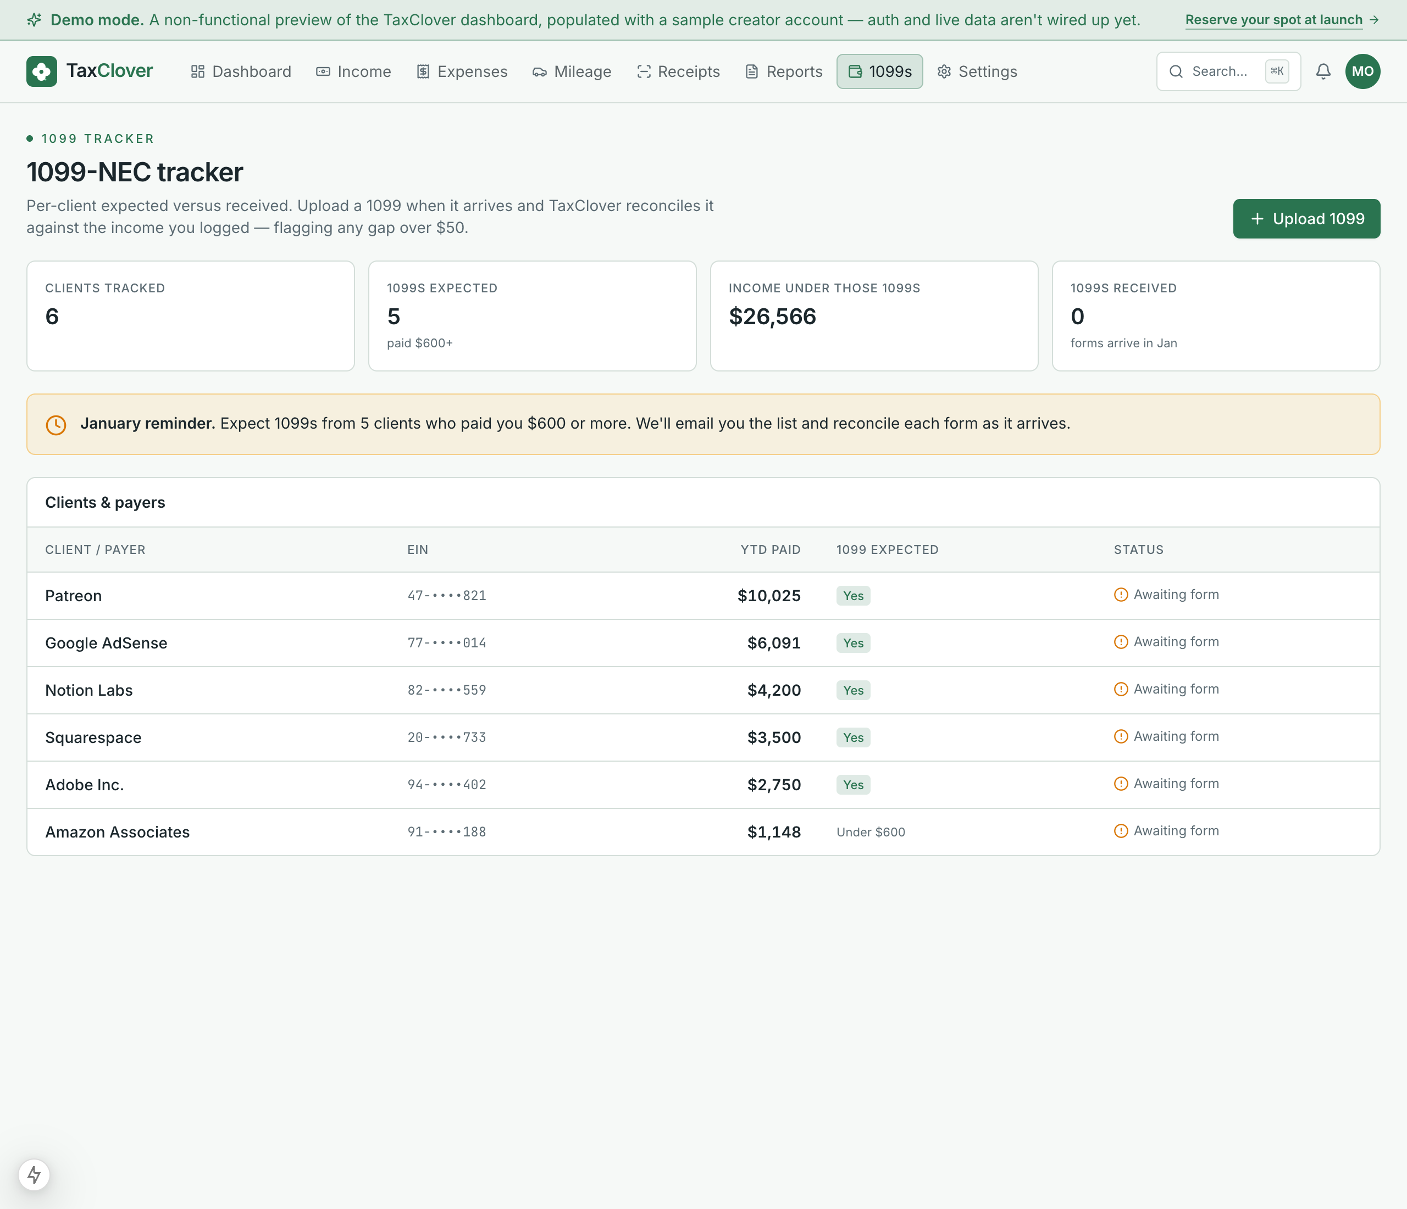Click the EIN 47-••••821

coord(447,595)
